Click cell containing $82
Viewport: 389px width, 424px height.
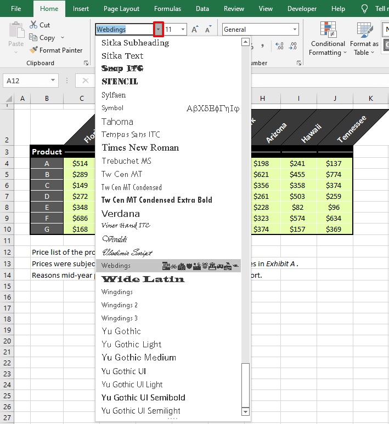pos(298,208)
